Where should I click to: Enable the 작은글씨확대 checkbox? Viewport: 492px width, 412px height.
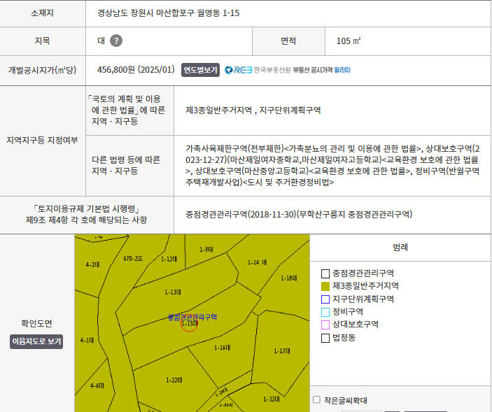[316, 400]
